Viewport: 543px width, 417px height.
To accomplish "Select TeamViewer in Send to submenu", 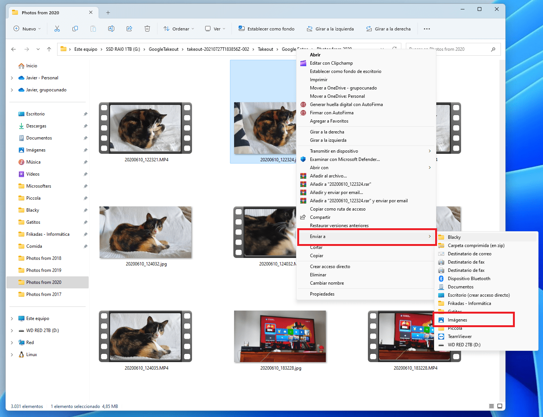I will coord(460,337).
